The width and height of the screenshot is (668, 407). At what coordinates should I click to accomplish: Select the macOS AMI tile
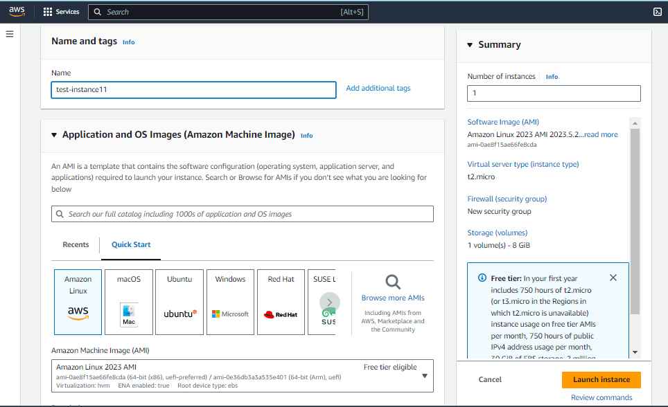coord(128,302)
